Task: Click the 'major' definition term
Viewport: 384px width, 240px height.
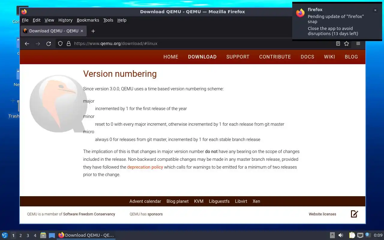Action: (x=89, y=101)
